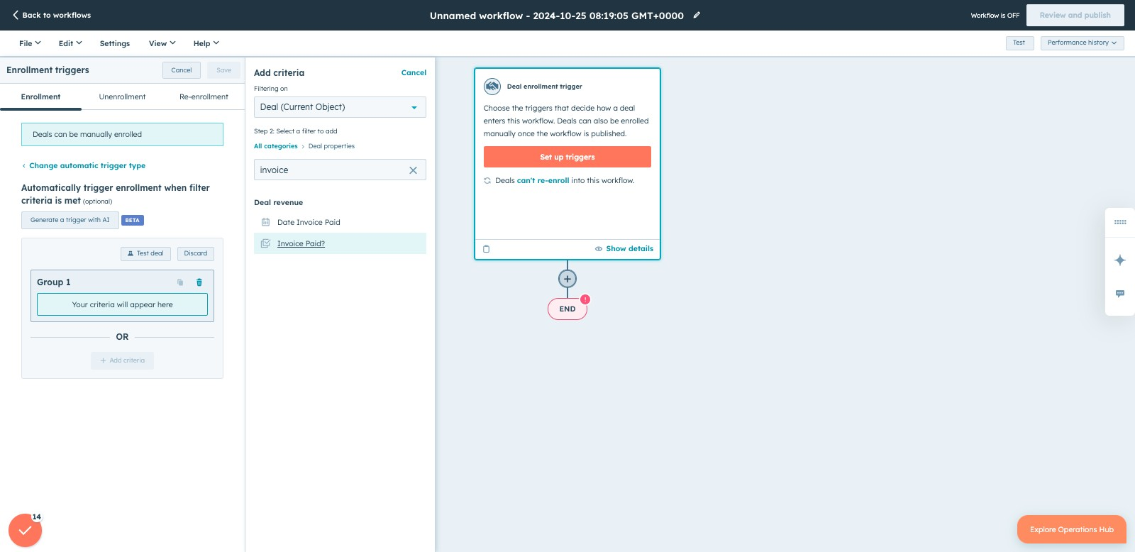Select the Date Invoice Paid property
The image size is (1135, 552).
[340, 222]
